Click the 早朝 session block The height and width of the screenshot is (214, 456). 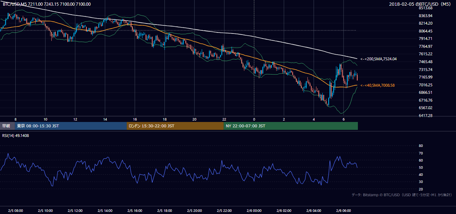[x=7, y=126]
